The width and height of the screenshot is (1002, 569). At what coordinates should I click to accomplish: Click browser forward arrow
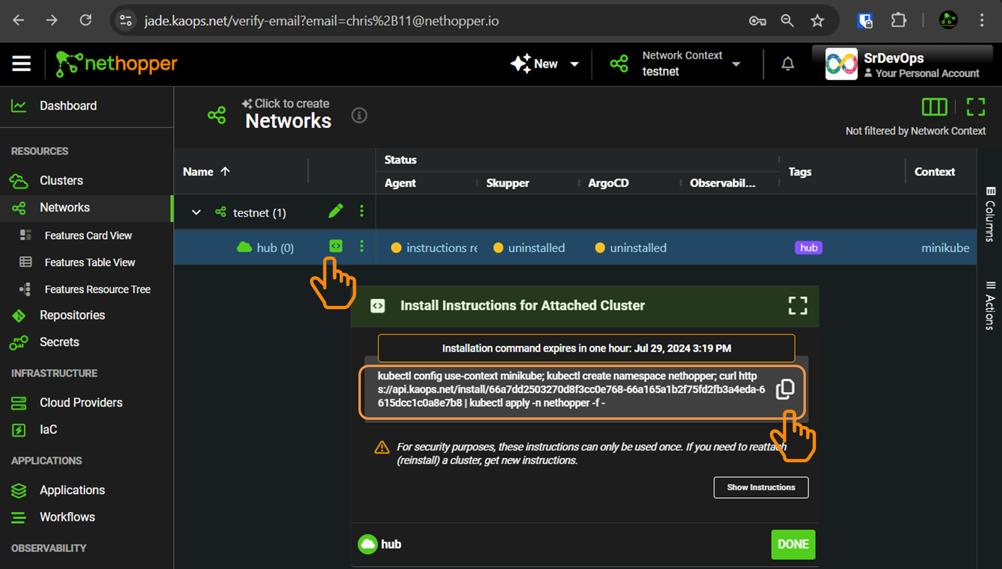[52, 21]
